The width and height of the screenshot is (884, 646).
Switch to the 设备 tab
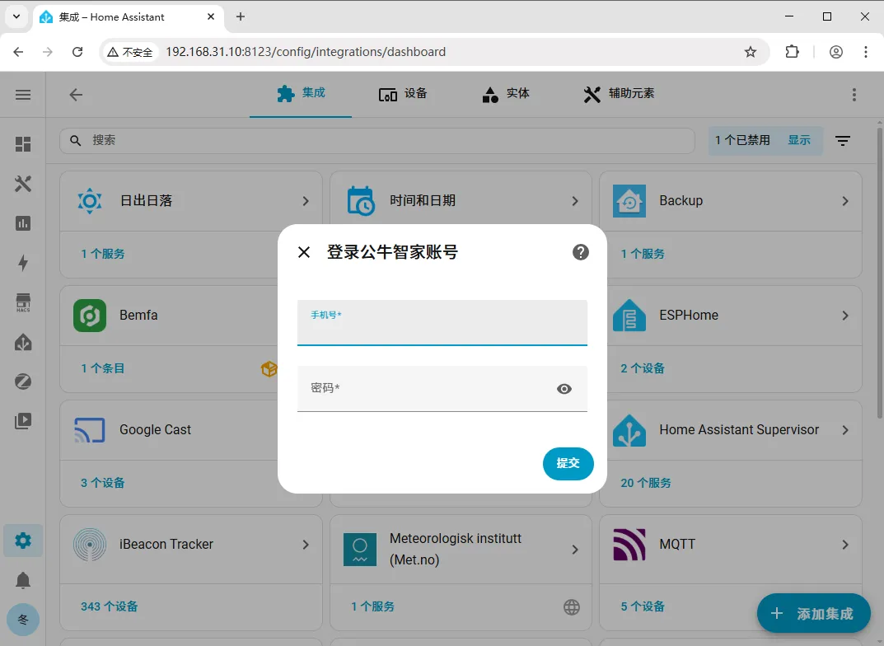click(x=403, y=94)
